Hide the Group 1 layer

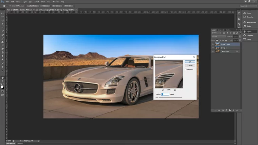click(213, 48)
